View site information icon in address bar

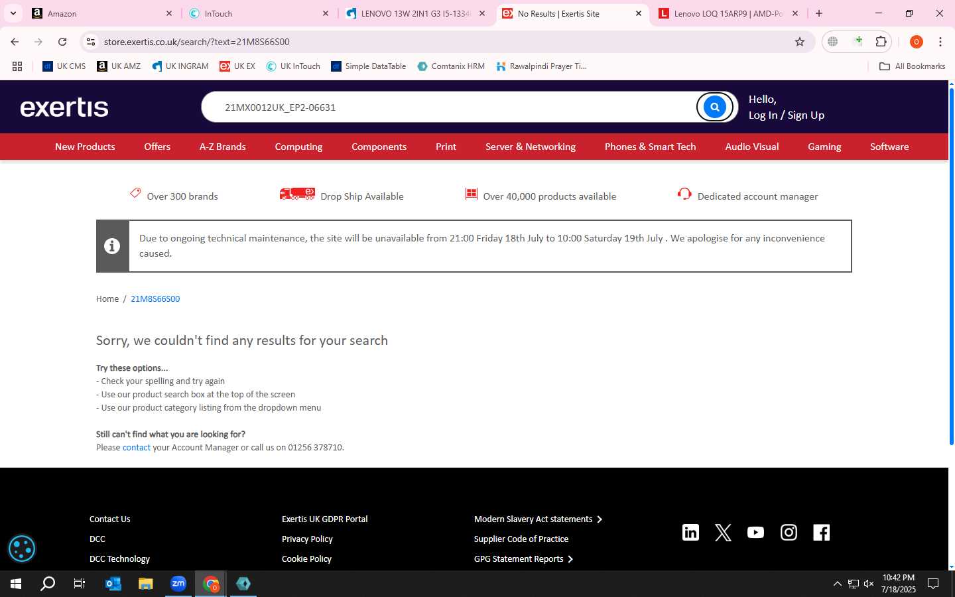91,42
